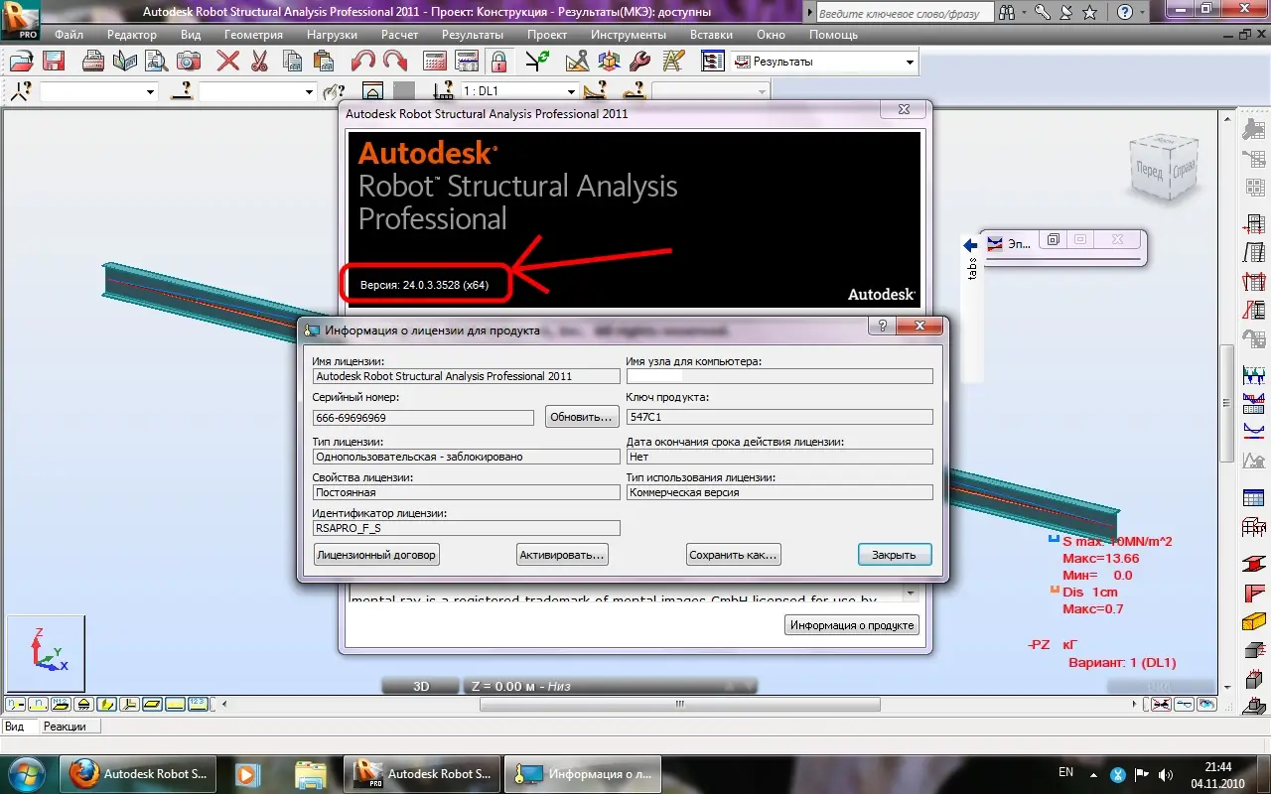Select the license ID text RSAPRO_F_S
Screen dimensions: 1271x794
tap(348, 528)
